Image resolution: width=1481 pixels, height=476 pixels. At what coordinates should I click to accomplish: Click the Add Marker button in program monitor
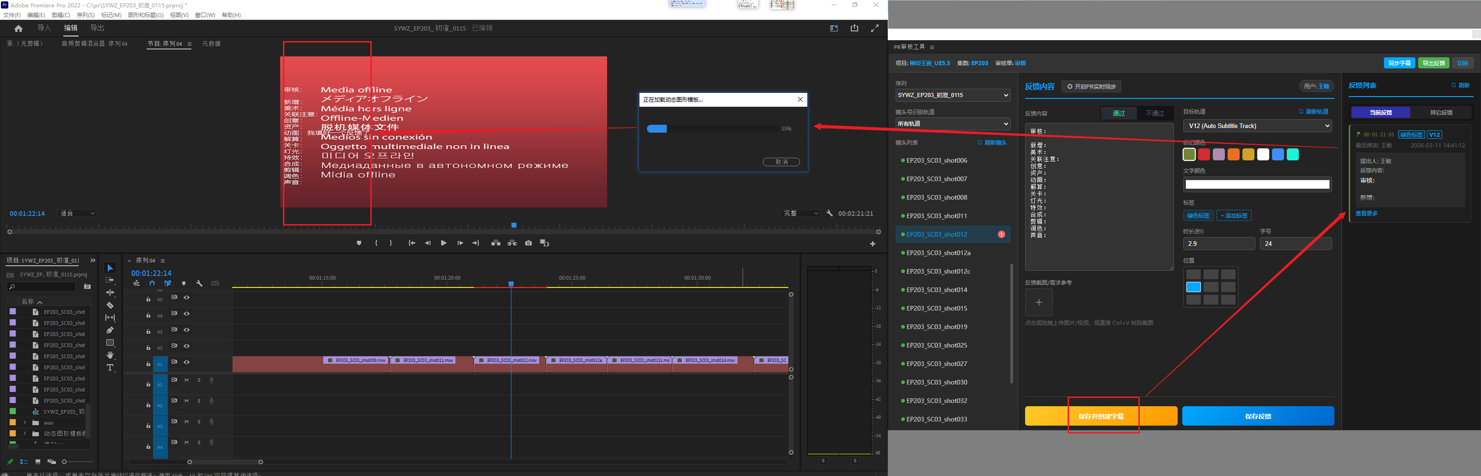pyautogui.click(x=359, y=243)
